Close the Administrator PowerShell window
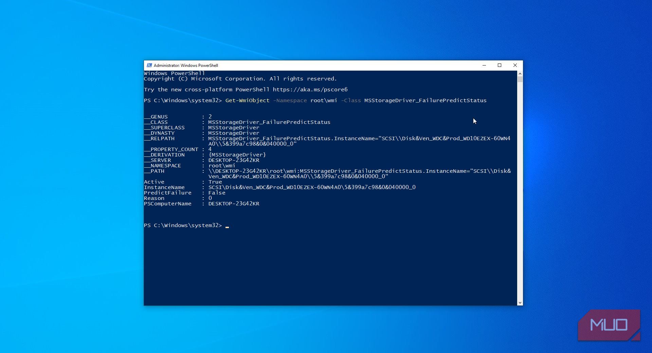The height and width of the screenshot is (353, 652). click(515, 65)
